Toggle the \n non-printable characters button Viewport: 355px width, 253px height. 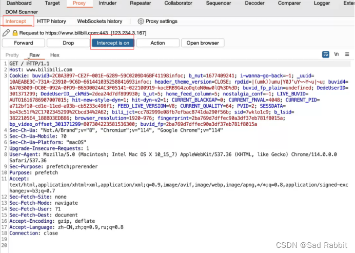[337, 54]
